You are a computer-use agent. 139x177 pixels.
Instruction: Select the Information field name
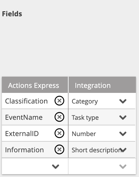(24, 150)
